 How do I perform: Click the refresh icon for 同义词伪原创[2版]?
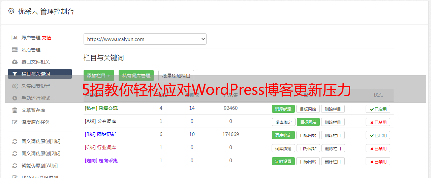(x=15, y=153)
